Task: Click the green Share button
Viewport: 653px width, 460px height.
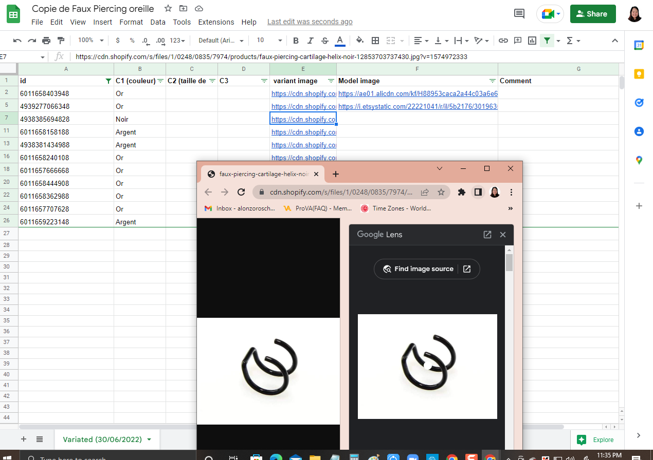Action: click(x=593, y=14)
